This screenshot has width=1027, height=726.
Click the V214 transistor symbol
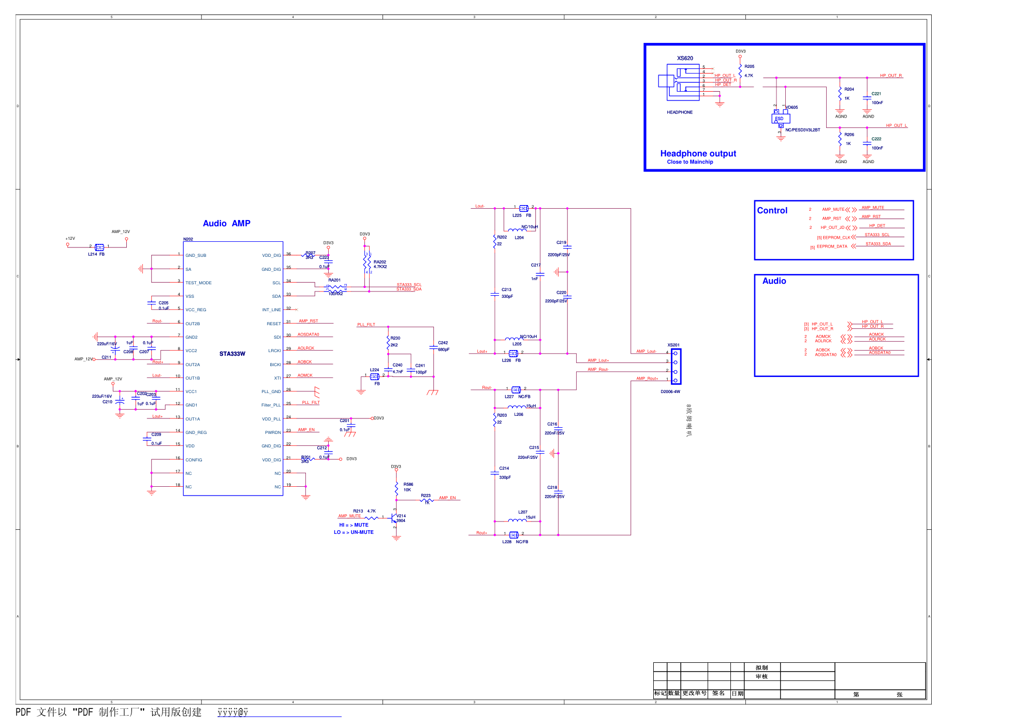point(394,518)
